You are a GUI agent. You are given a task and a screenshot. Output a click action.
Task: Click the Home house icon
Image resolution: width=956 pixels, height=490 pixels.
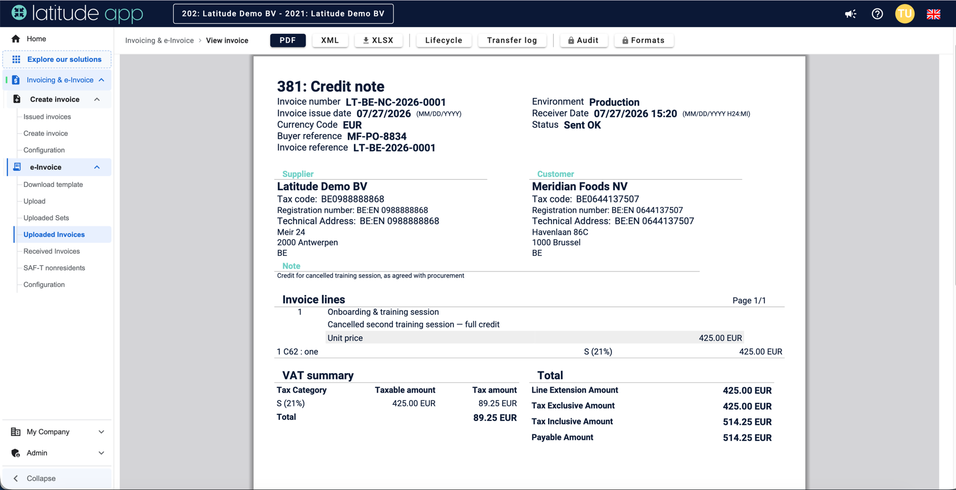click(x=16, y=39)
